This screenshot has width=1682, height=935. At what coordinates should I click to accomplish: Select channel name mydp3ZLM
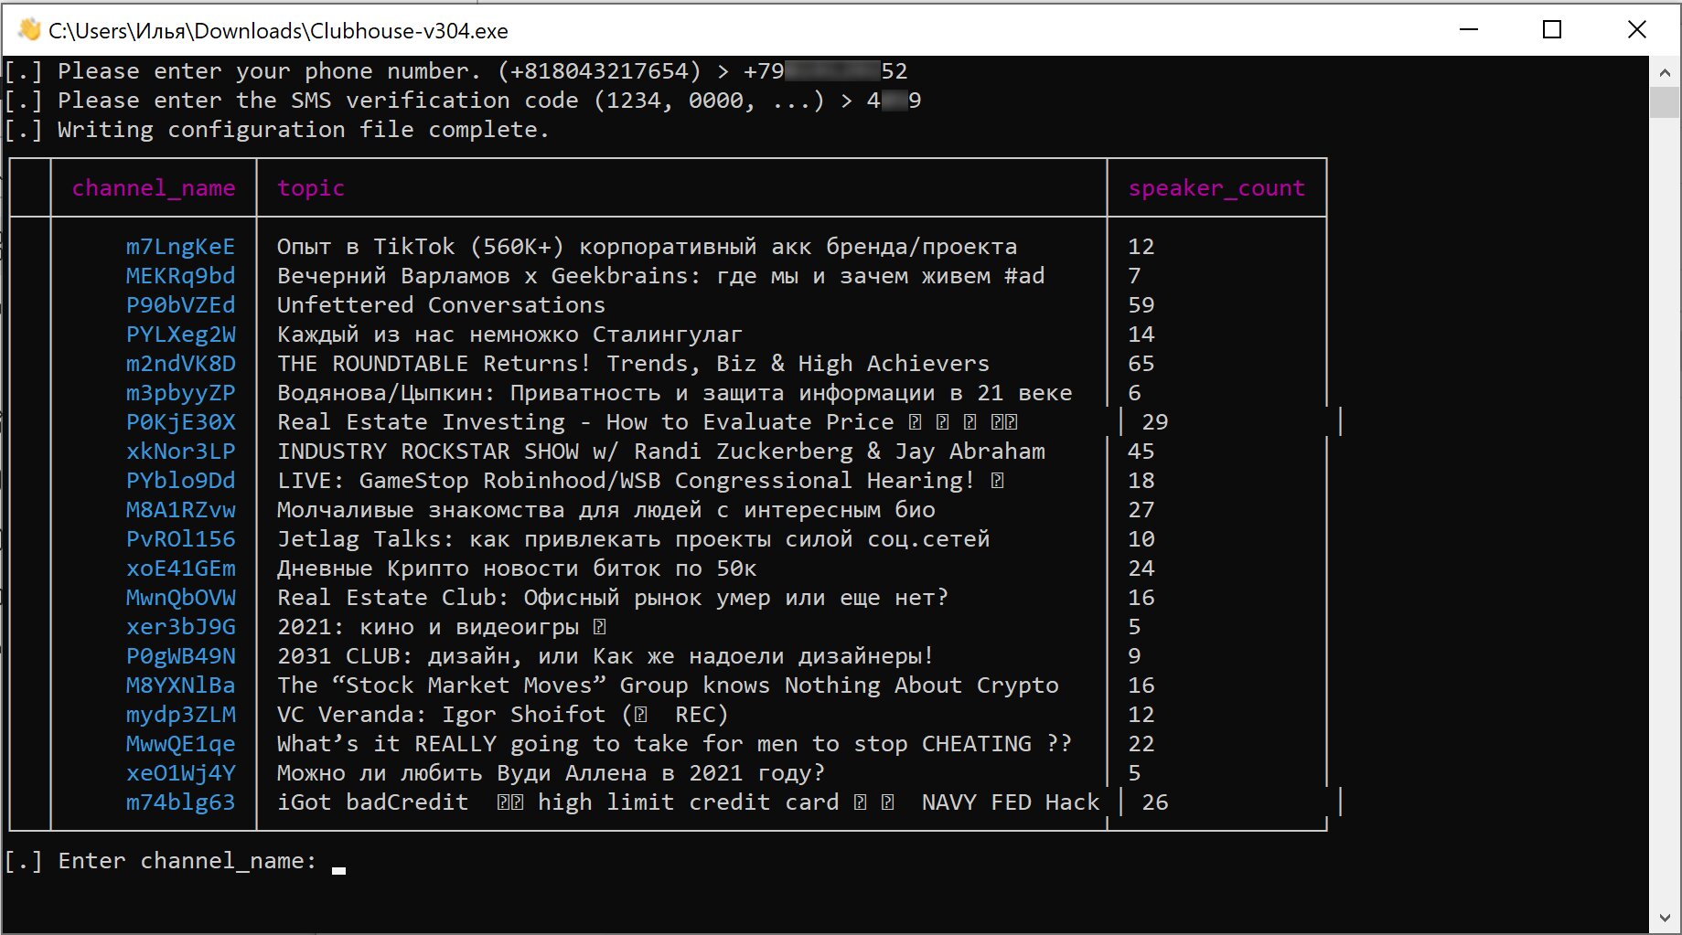point(181,715)
